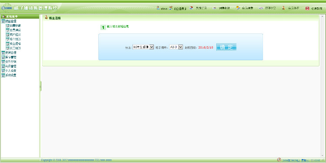Open the 分店 branch dropdown
Viewport: 326px width, 163px height.
143,47
